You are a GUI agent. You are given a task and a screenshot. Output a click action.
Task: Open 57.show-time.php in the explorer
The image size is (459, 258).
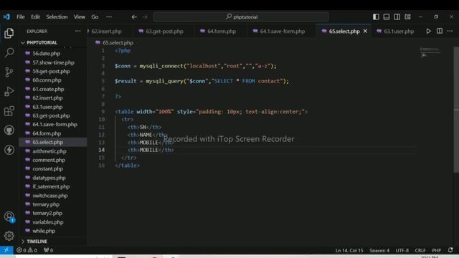pyautogui.click(x=53, y=62)
